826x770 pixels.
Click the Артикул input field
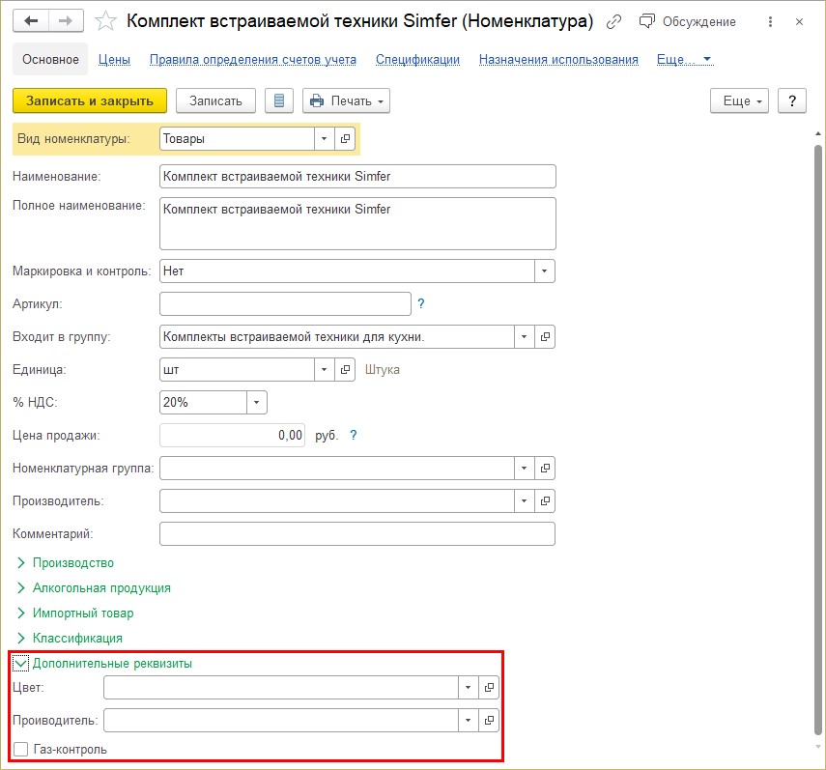click(x=285, y=304)
